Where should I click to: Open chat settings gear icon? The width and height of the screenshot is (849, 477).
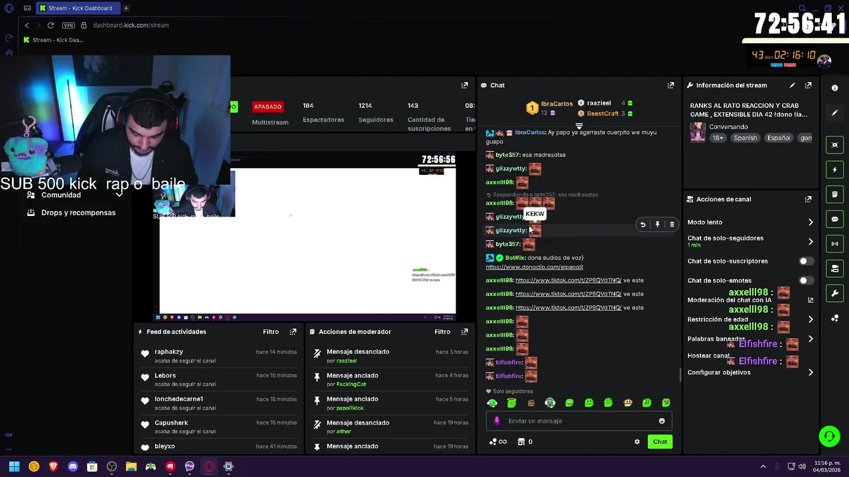pos(637,442)
